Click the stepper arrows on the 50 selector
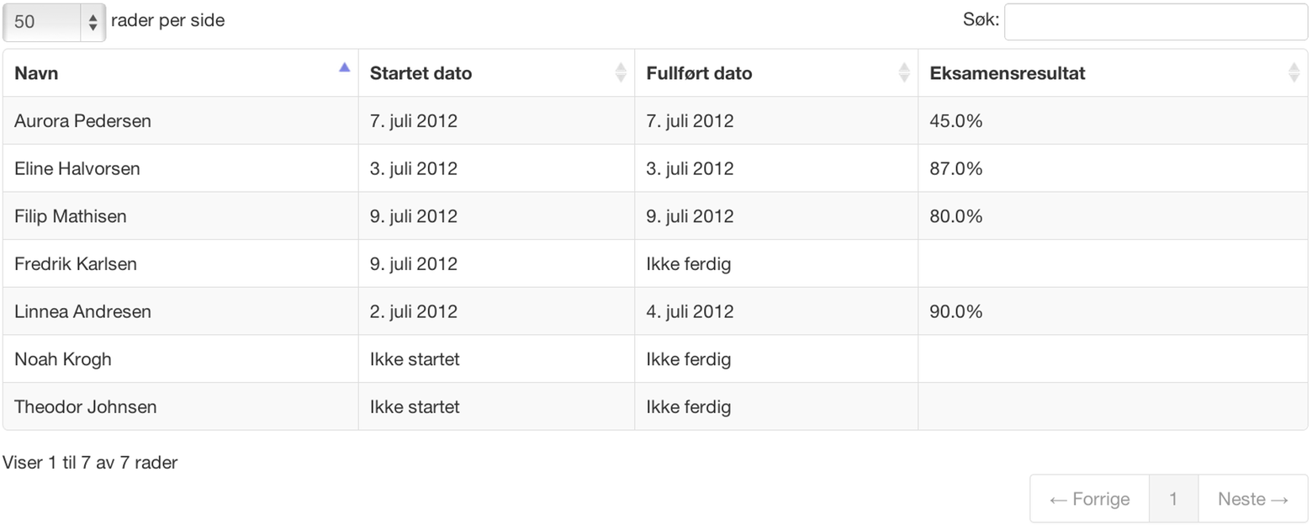Screen dimensions: 1312x525 (x=93, y=22)
